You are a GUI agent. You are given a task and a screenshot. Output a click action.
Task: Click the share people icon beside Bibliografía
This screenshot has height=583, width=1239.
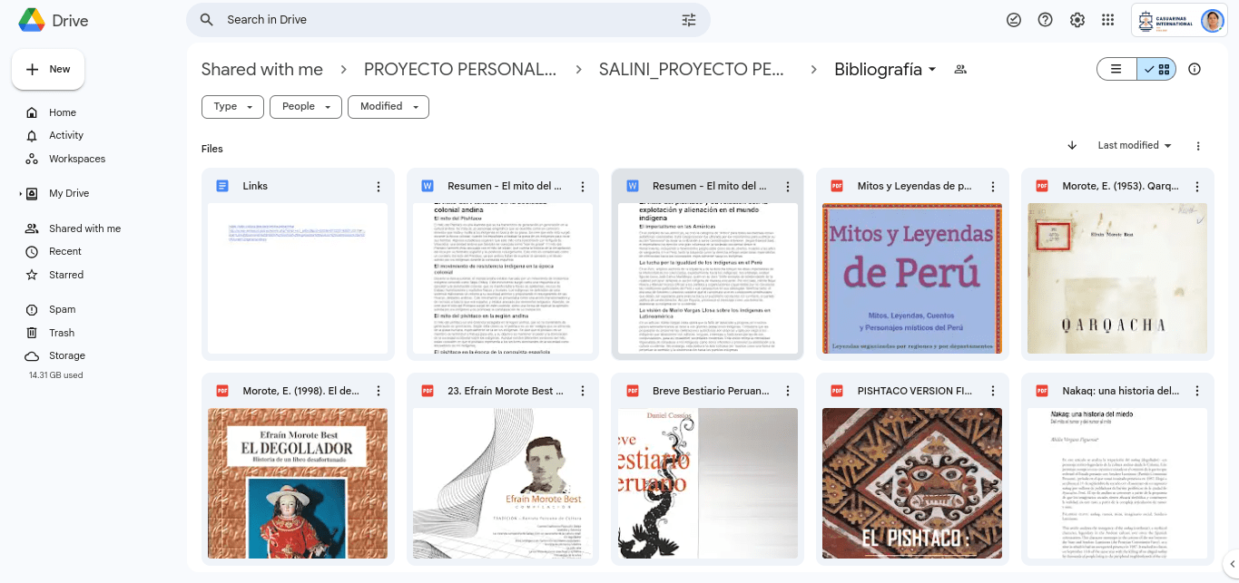960,70
